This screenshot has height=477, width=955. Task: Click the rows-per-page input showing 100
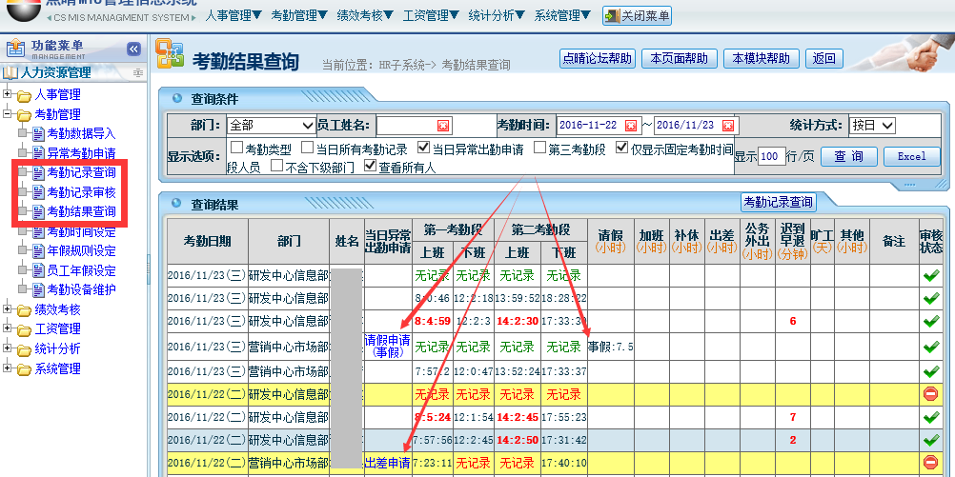pos(772,156)
